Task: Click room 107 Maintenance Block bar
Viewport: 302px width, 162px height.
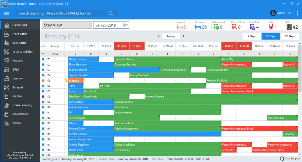Action: 260,91
